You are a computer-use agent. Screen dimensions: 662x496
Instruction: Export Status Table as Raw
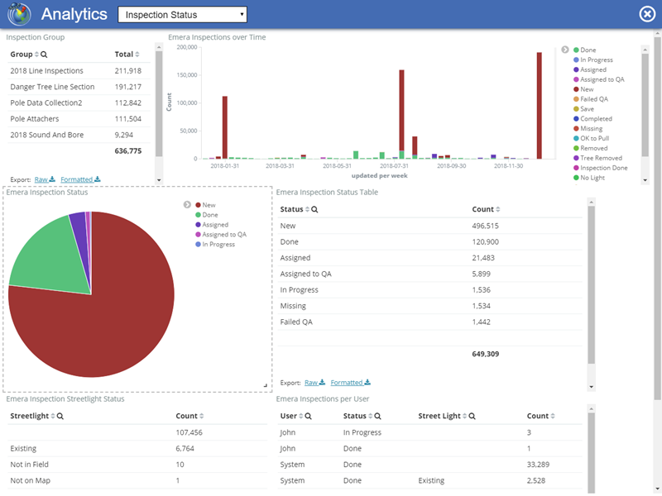[x=314, y=383]
